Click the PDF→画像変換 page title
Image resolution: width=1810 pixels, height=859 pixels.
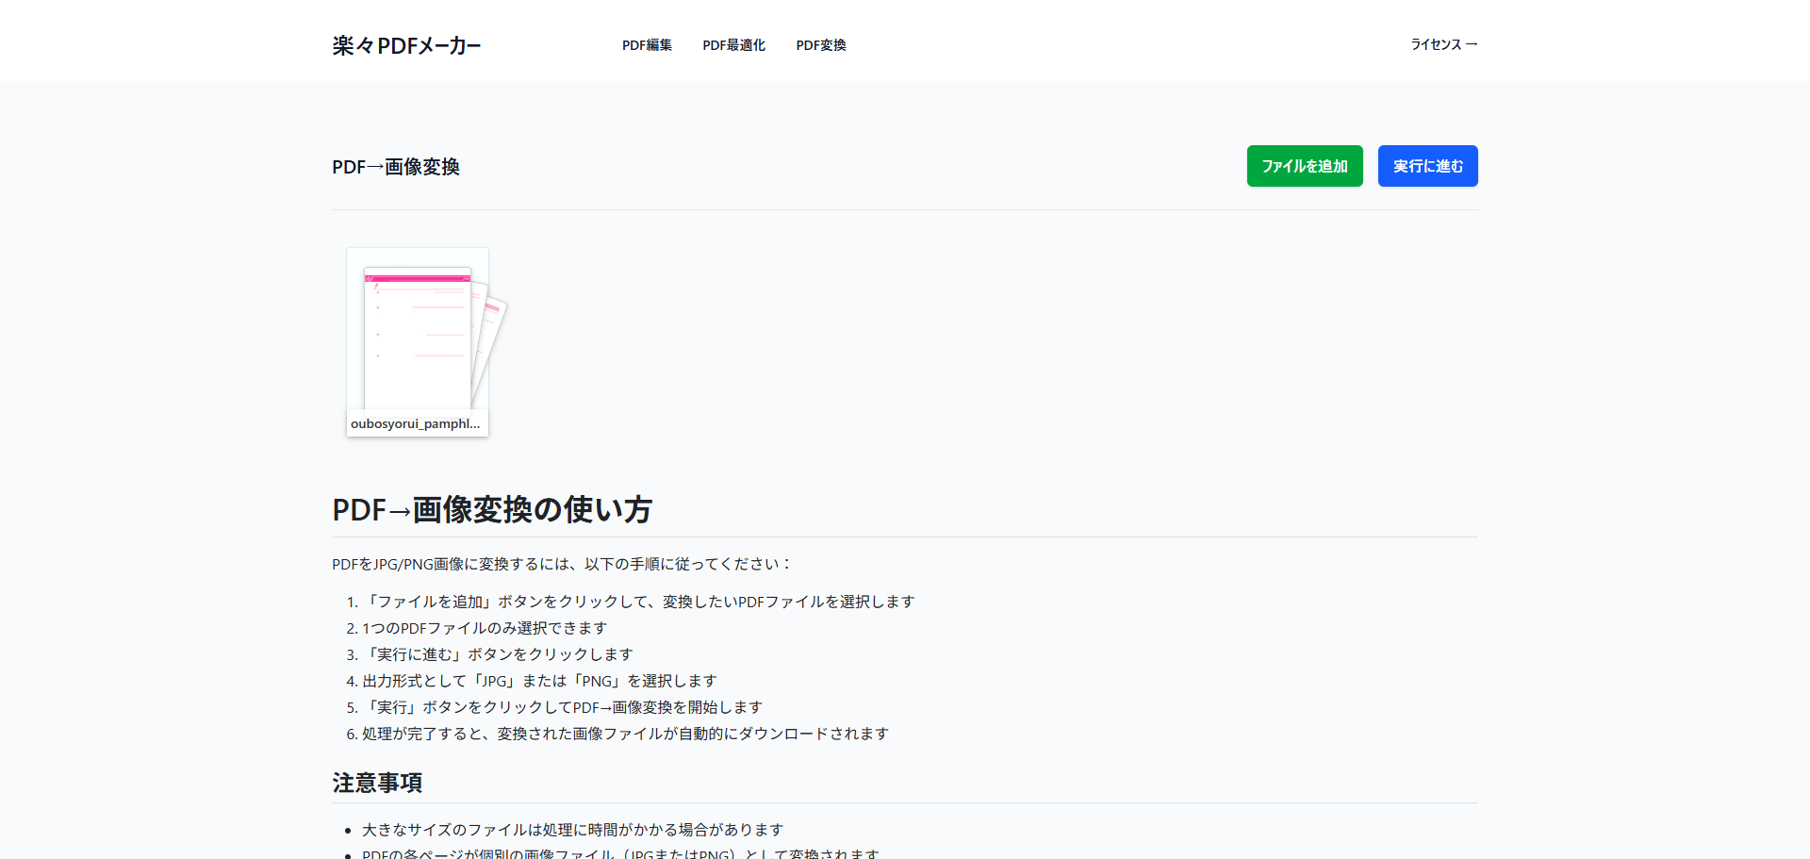(x=396, y=167)
